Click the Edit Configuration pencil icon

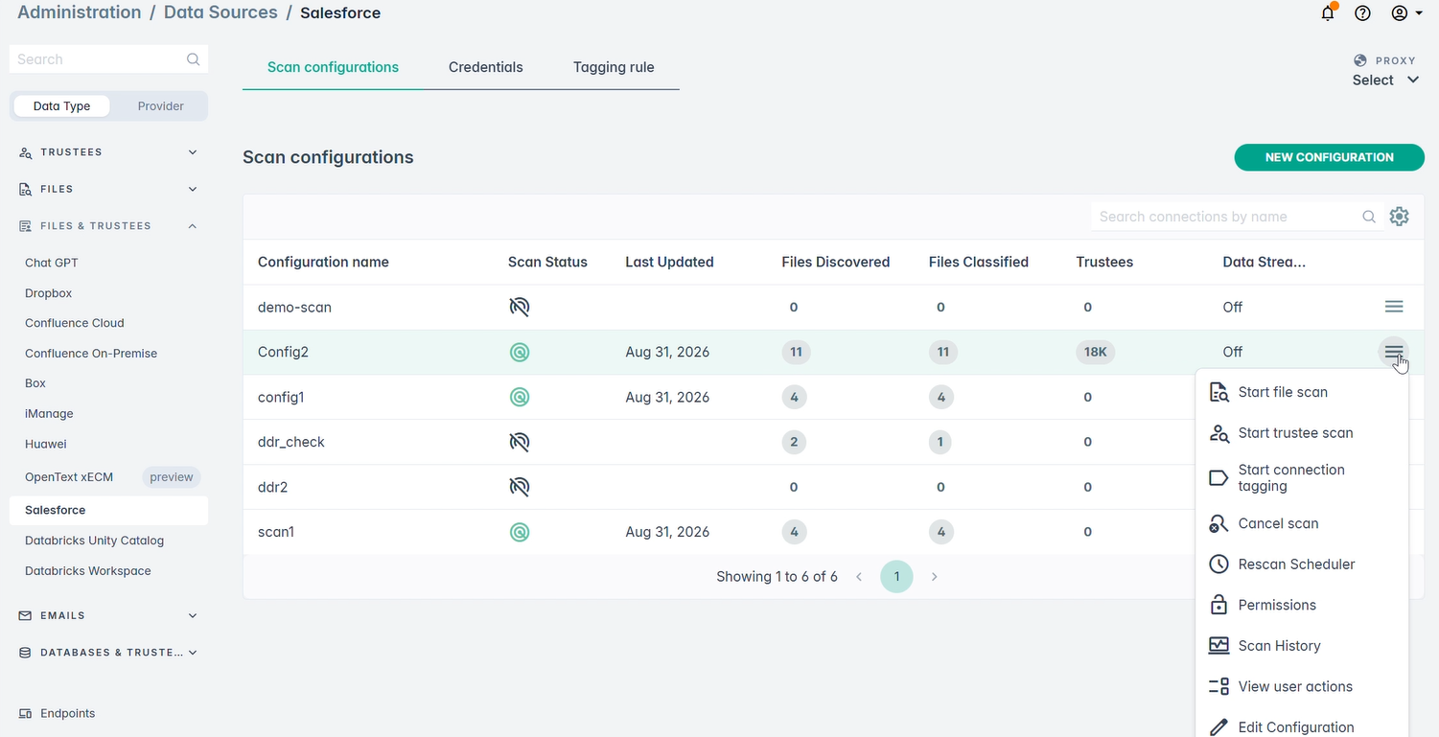point(1219,727)
